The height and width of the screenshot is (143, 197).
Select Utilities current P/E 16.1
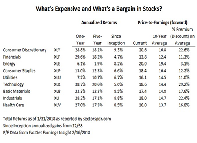pyautogui.click(x=143, y=77)
